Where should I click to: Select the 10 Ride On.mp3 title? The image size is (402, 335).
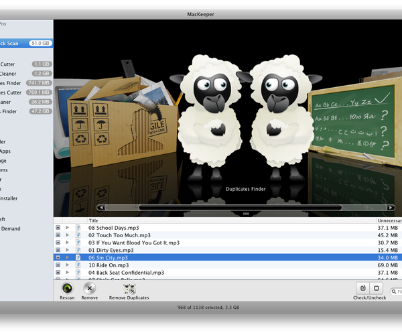109,265
